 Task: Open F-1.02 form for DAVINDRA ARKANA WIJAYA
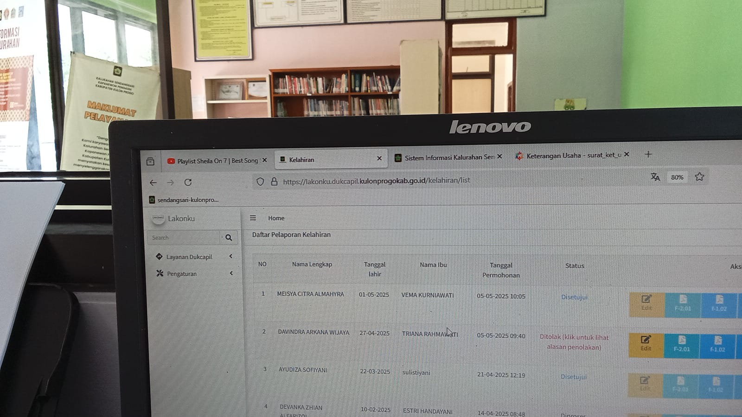point(717,346)
